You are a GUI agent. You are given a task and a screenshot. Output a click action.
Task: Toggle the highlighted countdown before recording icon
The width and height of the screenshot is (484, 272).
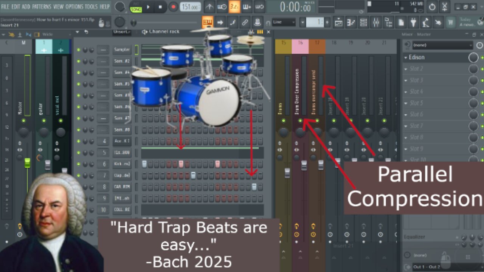[234, 6]
